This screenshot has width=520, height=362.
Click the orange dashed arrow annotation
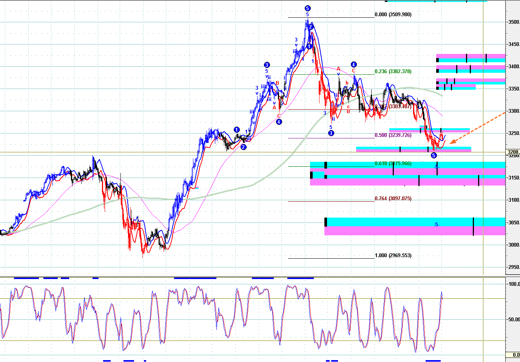(477, 128)
